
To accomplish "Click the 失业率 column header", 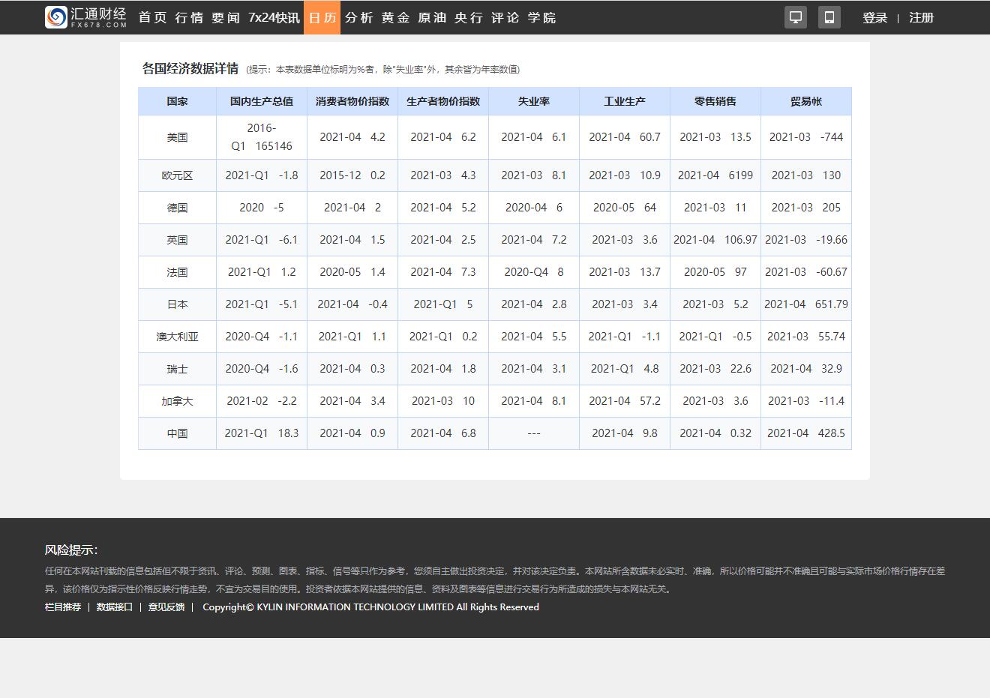I will (533, 101).
